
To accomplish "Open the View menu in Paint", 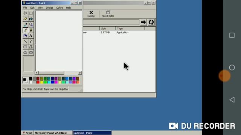I will [x=40, y=7].
